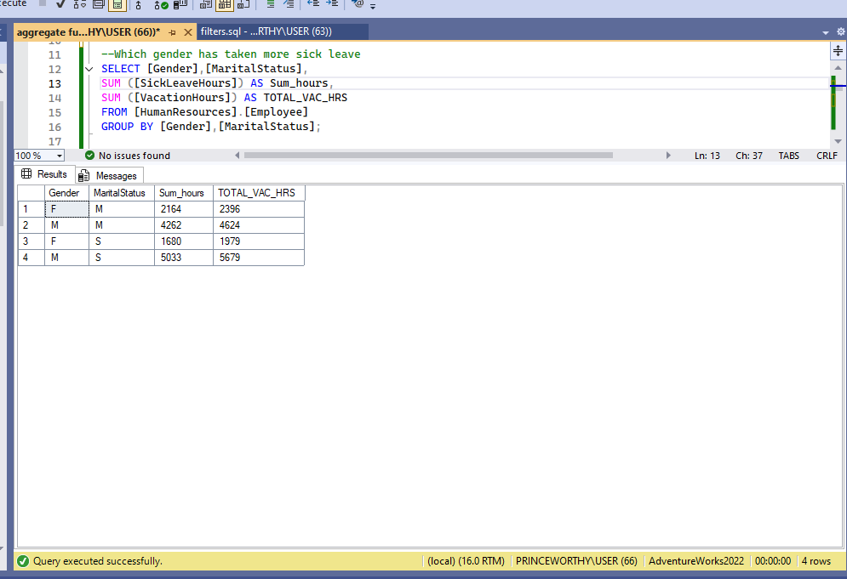
Task: Click the editor vertical scroll up arrow
Action: click(838, 68)
